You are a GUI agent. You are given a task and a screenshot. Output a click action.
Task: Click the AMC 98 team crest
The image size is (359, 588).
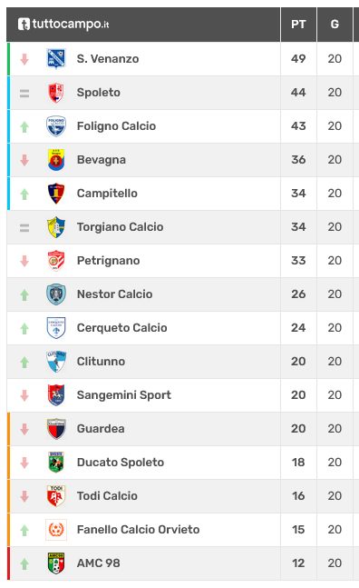[x=56, y=563]
